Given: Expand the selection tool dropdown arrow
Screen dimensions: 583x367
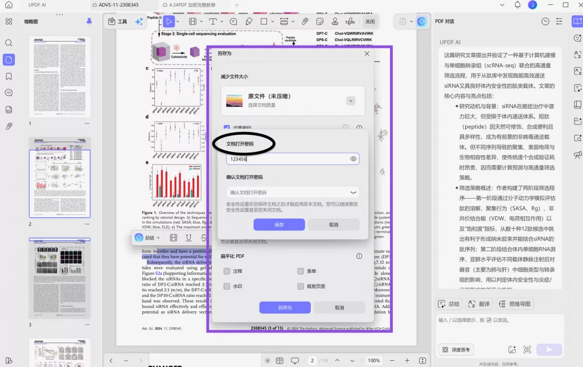Looking at the screenshot, I should point(177,22).
